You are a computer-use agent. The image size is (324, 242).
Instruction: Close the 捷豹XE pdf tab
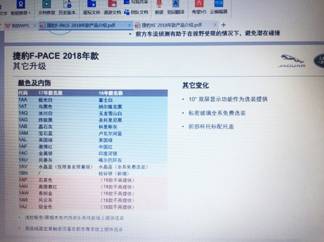coord(215,25)
